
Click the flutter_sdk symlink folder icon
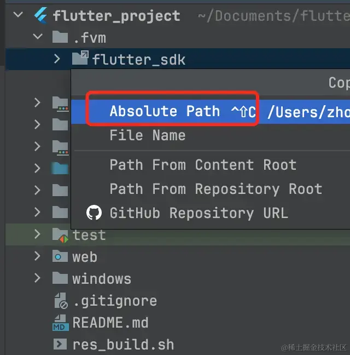tap(80, 58)
